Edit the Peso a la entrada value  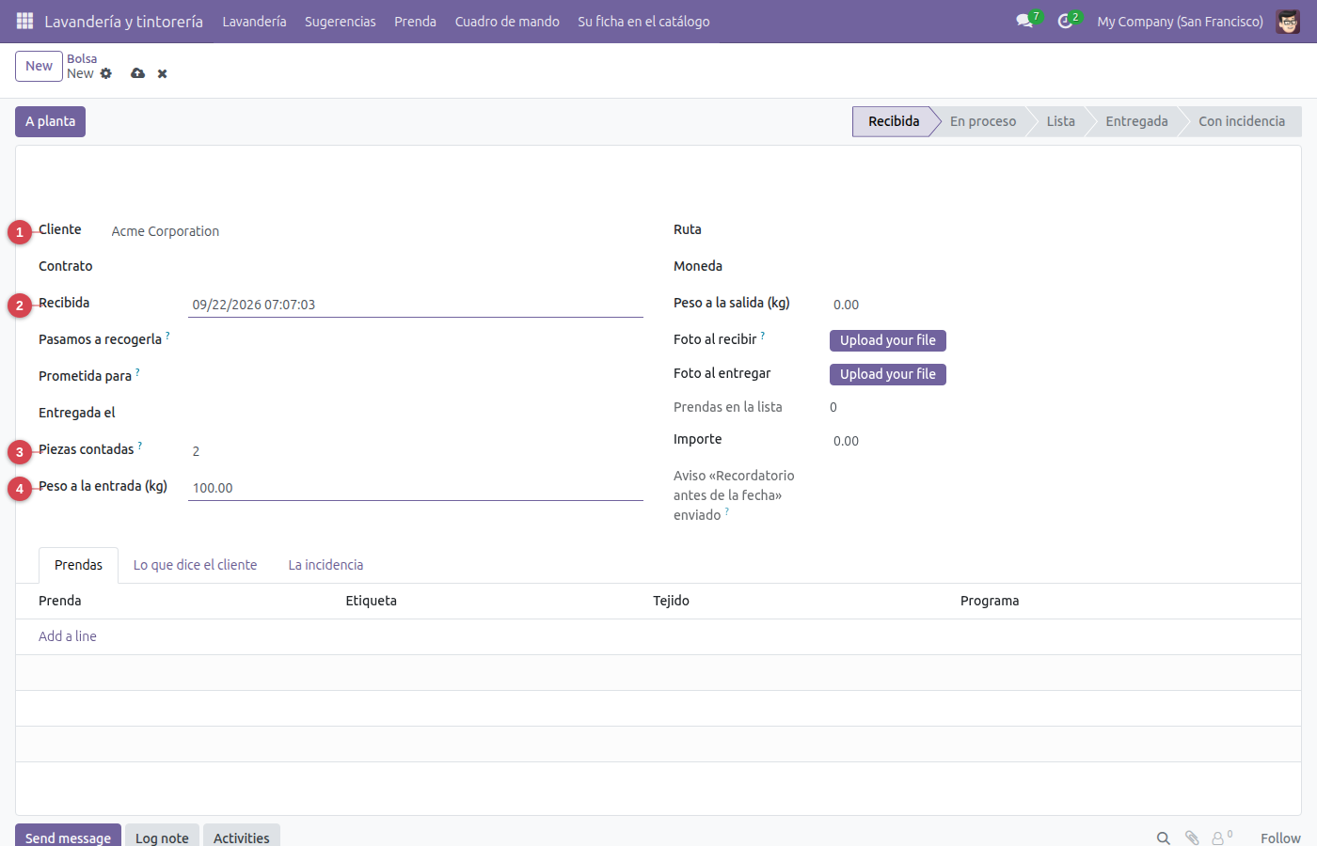(x=416, y=488)
